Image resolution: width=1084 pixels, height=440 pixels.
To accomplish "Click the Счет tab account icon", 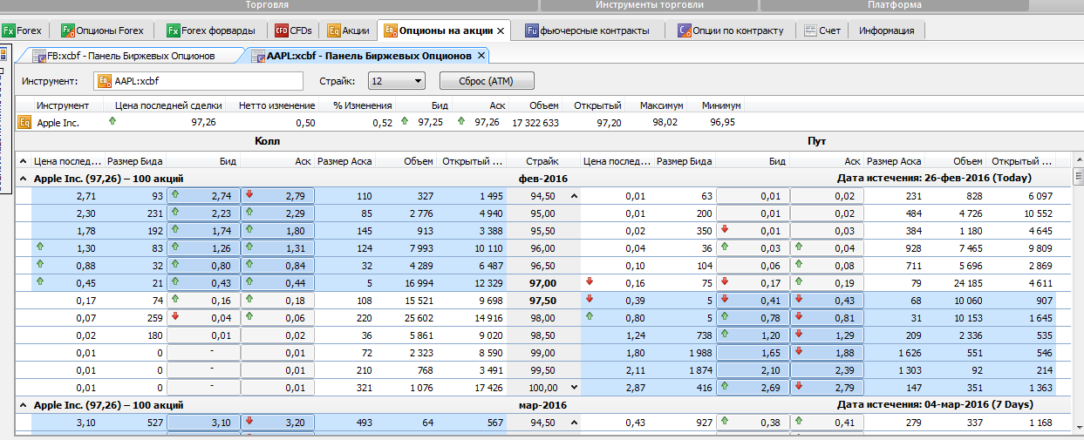I will click(x=810, y=30).
